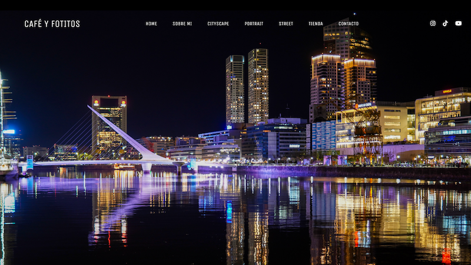The image size is (471, 265).
Task: Open the Portrait gallery
Action: click(x=254, y=24)
